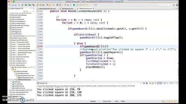Open the Run button dropdown arrow
186x104 pixels.
point(28,5)
